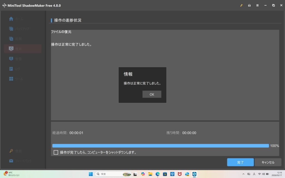Open the ツール grid icon
Viewport: 285px width, 178px height.
point(11,79)
